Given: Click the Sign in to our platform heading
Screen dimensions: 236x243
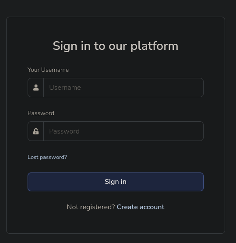Looking at the screenshot, I should (116, 46).
